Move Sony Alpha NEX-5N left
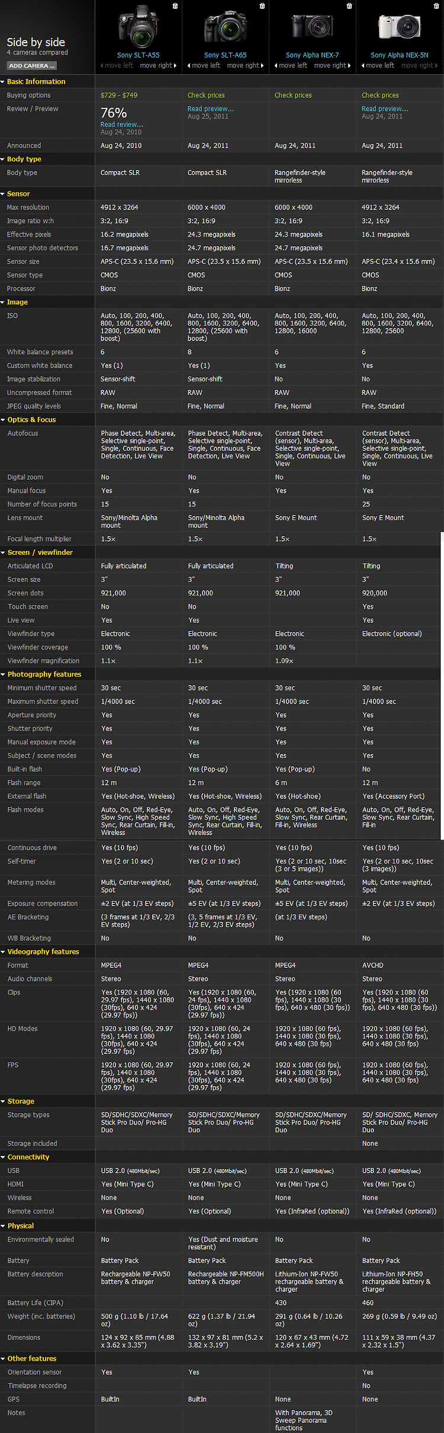This screenshot has width=444, height=1433. (x=378, y=66)
